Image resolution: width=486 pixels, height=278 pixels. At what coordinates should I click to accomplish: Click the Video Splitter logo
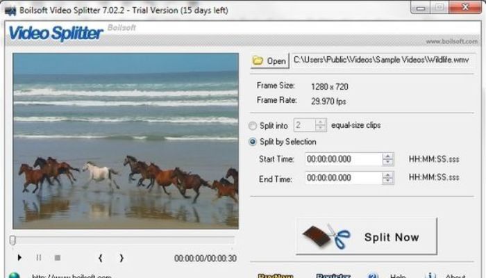point(56,33)
